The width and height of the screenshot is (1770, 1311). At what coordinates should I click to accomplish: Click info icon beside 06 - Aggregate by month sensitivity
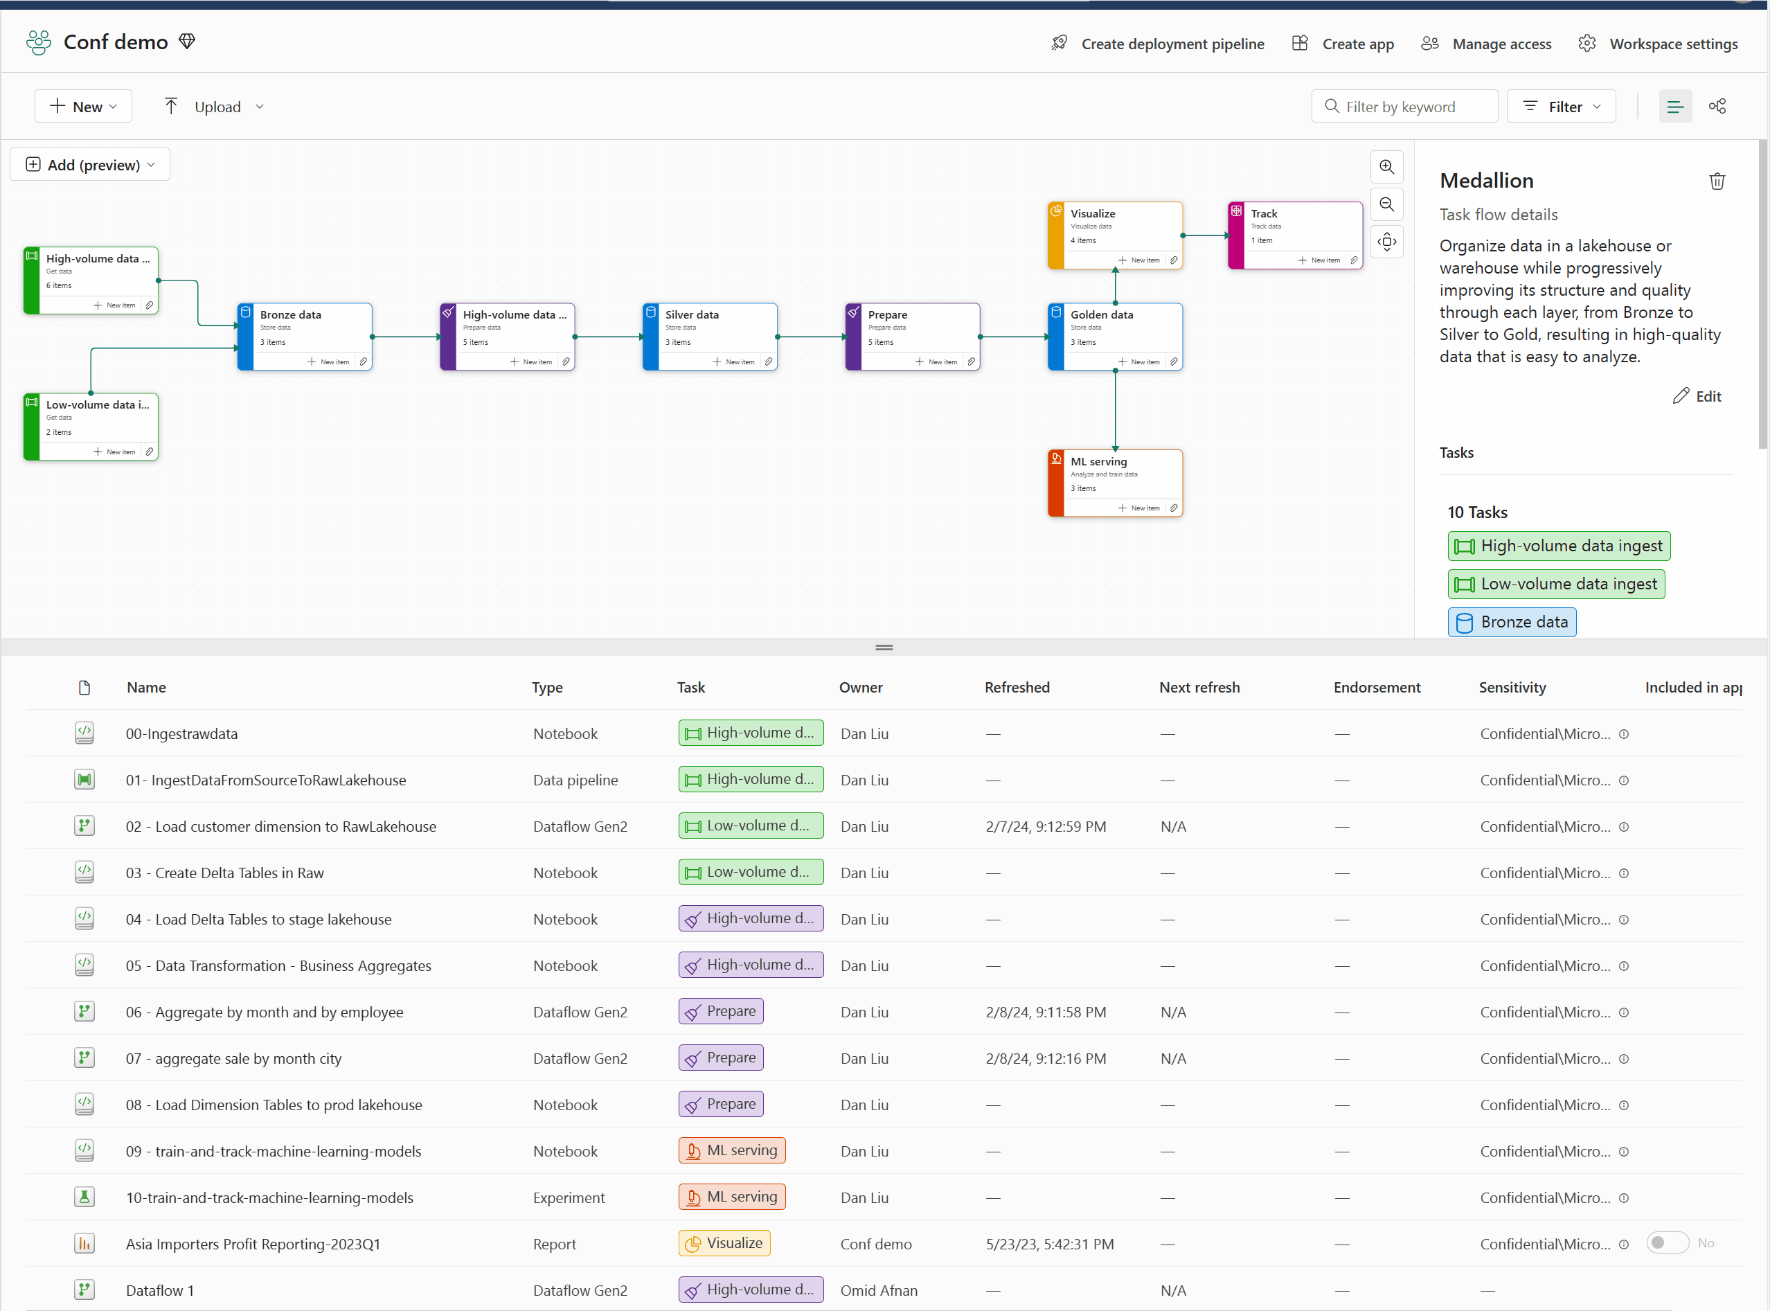(x=1624, y=1013)
